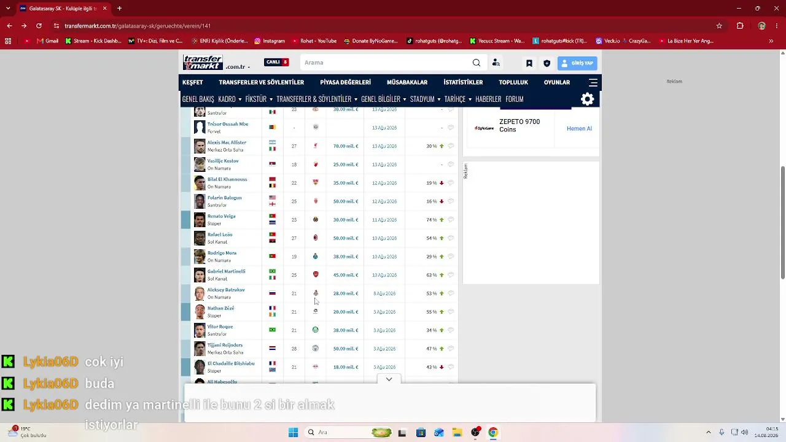Image resolution: width=786 pixels, height=442 pixels.
Task: Open the Chrome apps grid icon
Action: (x=8, y=41)
